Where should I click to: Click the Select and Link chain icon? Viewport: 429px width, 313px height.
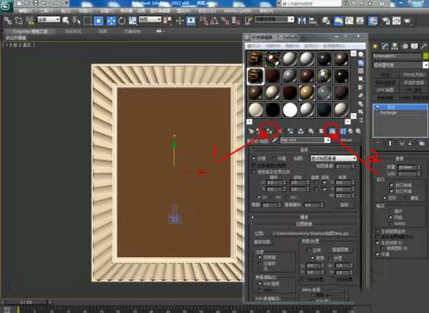(x=8, y=21)
